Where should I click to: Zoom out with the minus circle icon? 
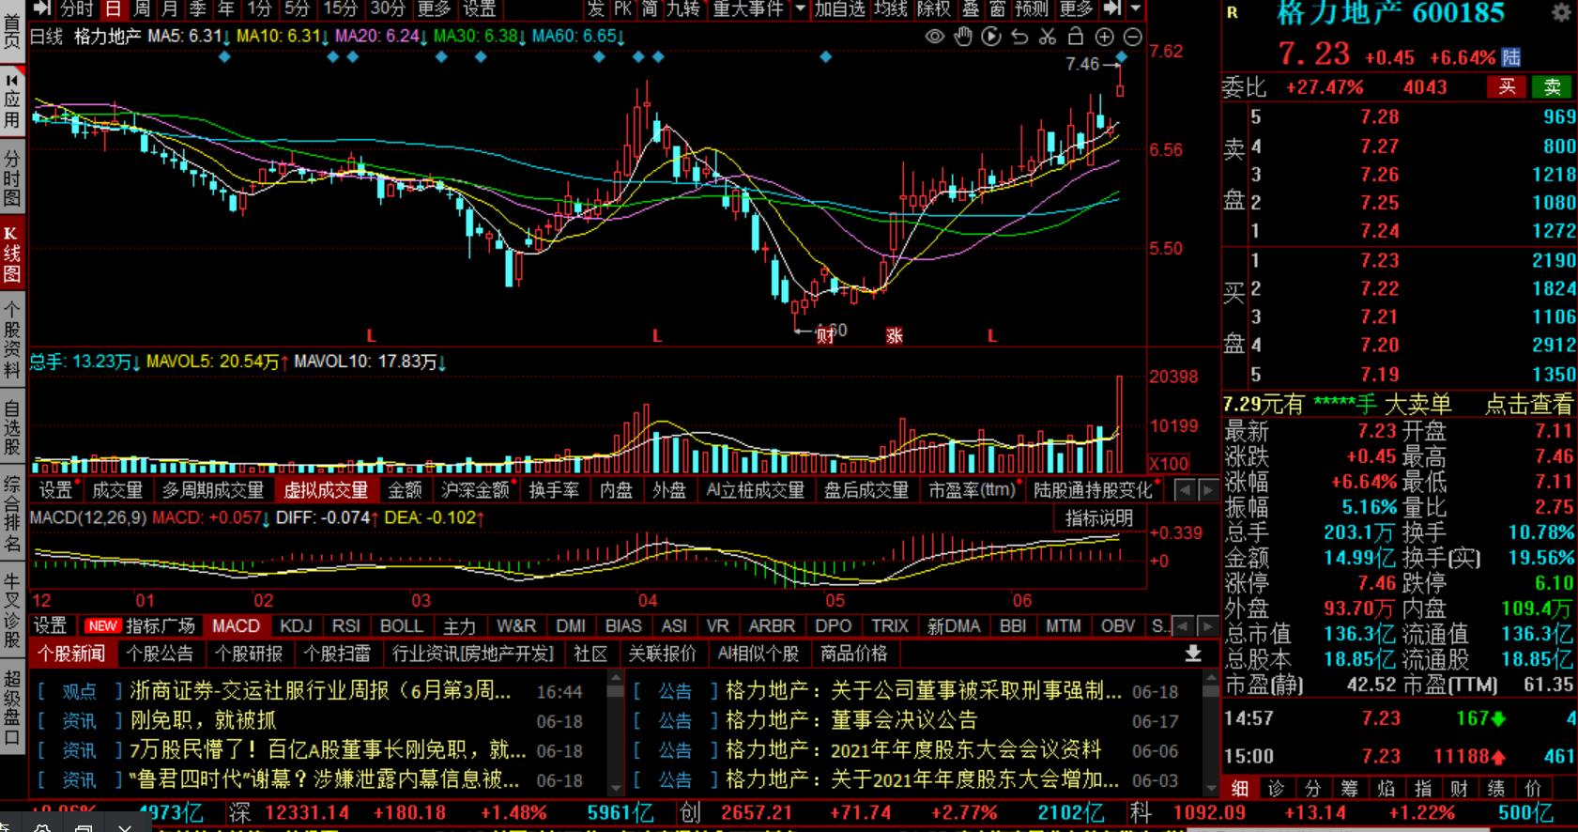[1133, 37]
